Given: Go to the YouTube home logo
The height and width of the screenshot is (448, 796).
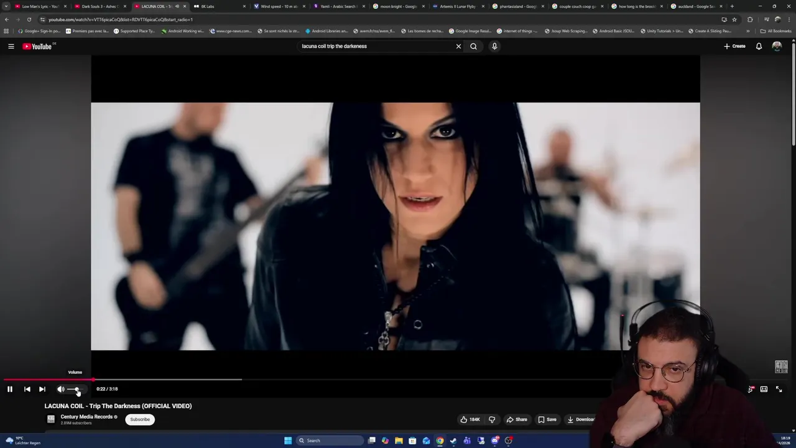Looking at the screenshot, I should [x=37, y=46].
